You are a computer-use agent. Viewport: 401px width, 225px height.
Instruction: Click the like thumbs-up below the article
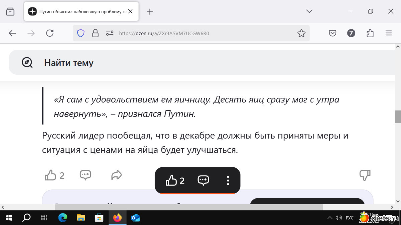pyautogui.click(x=50, y=175)
